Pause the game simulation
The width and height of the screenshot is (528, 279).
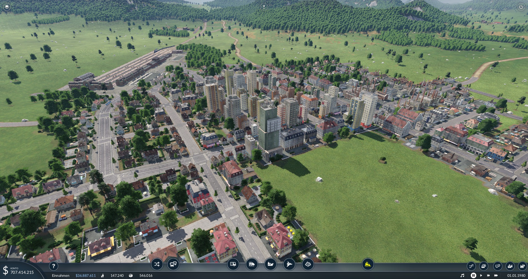click(473, 275)
